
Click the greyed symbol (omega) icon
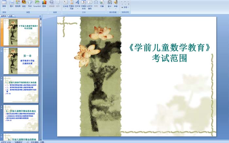pyautogui.click(x=96, y=4)
